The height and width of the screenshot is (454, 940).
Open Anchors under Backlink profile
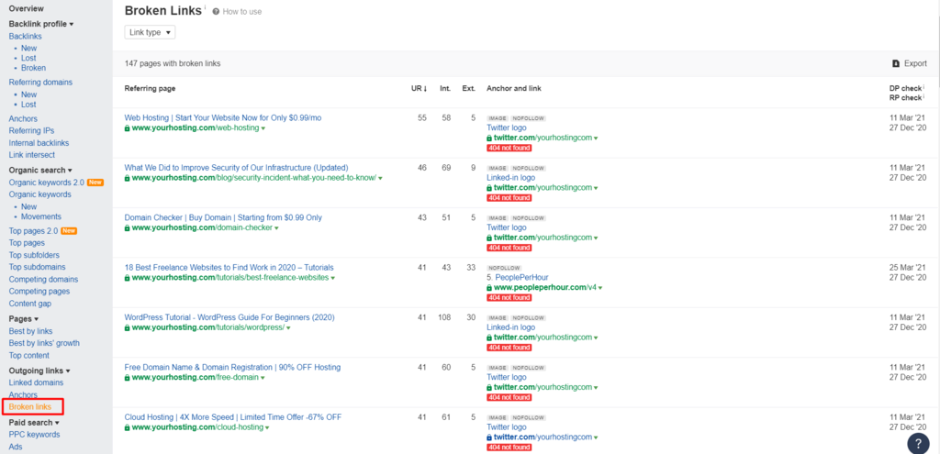pyautogui.click(x=23, y=118)
